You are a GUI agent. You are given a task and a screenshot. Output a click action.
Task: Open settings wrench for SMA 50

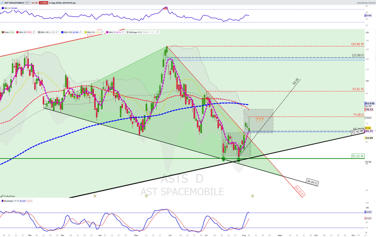click(x=34, y=32)
